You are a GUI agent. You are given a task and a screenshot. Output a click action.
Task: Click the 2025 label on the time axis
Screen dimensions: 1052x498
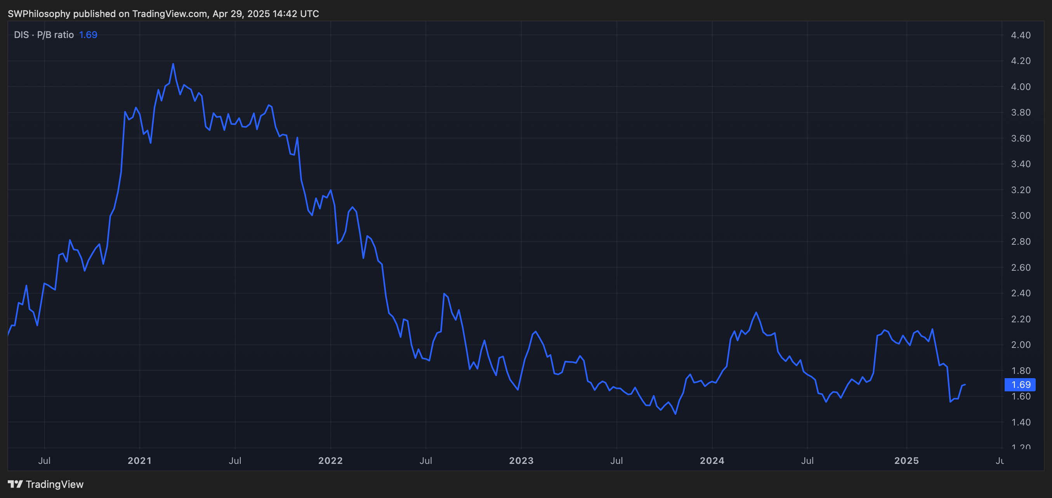906,460
